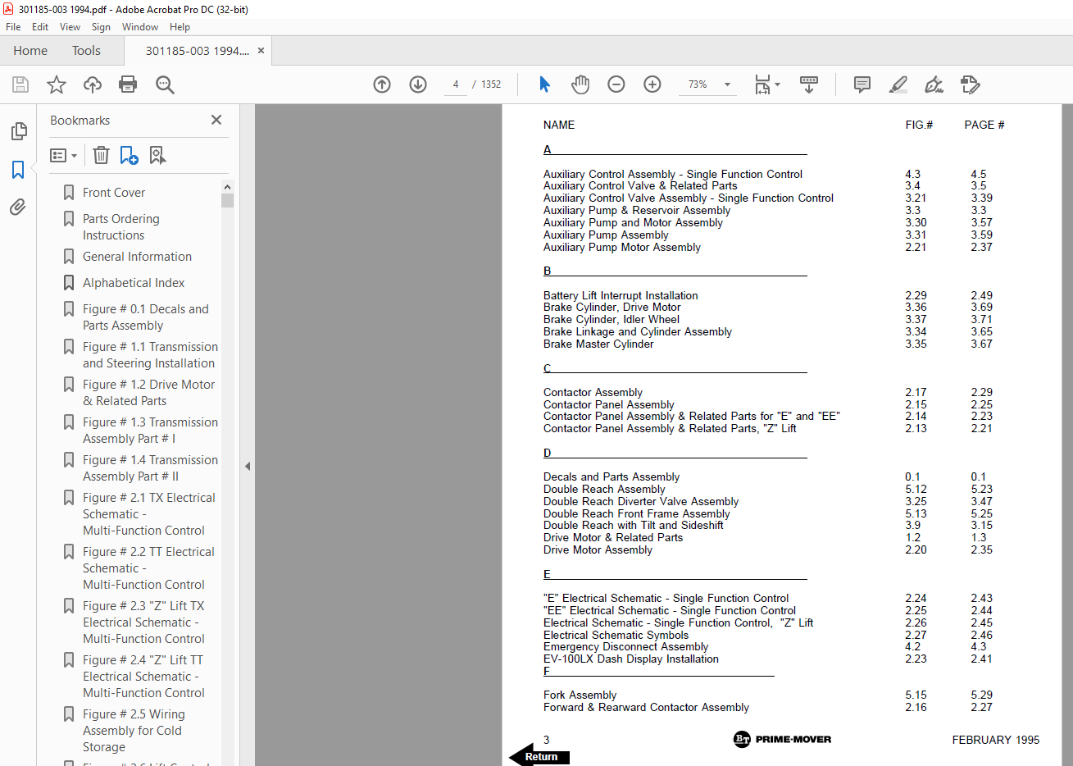Open Figure # 1.1 Transmission and Steering bookmark
Image resolution: width=1073 pixels, height=766 pixels.
point(150,355)
